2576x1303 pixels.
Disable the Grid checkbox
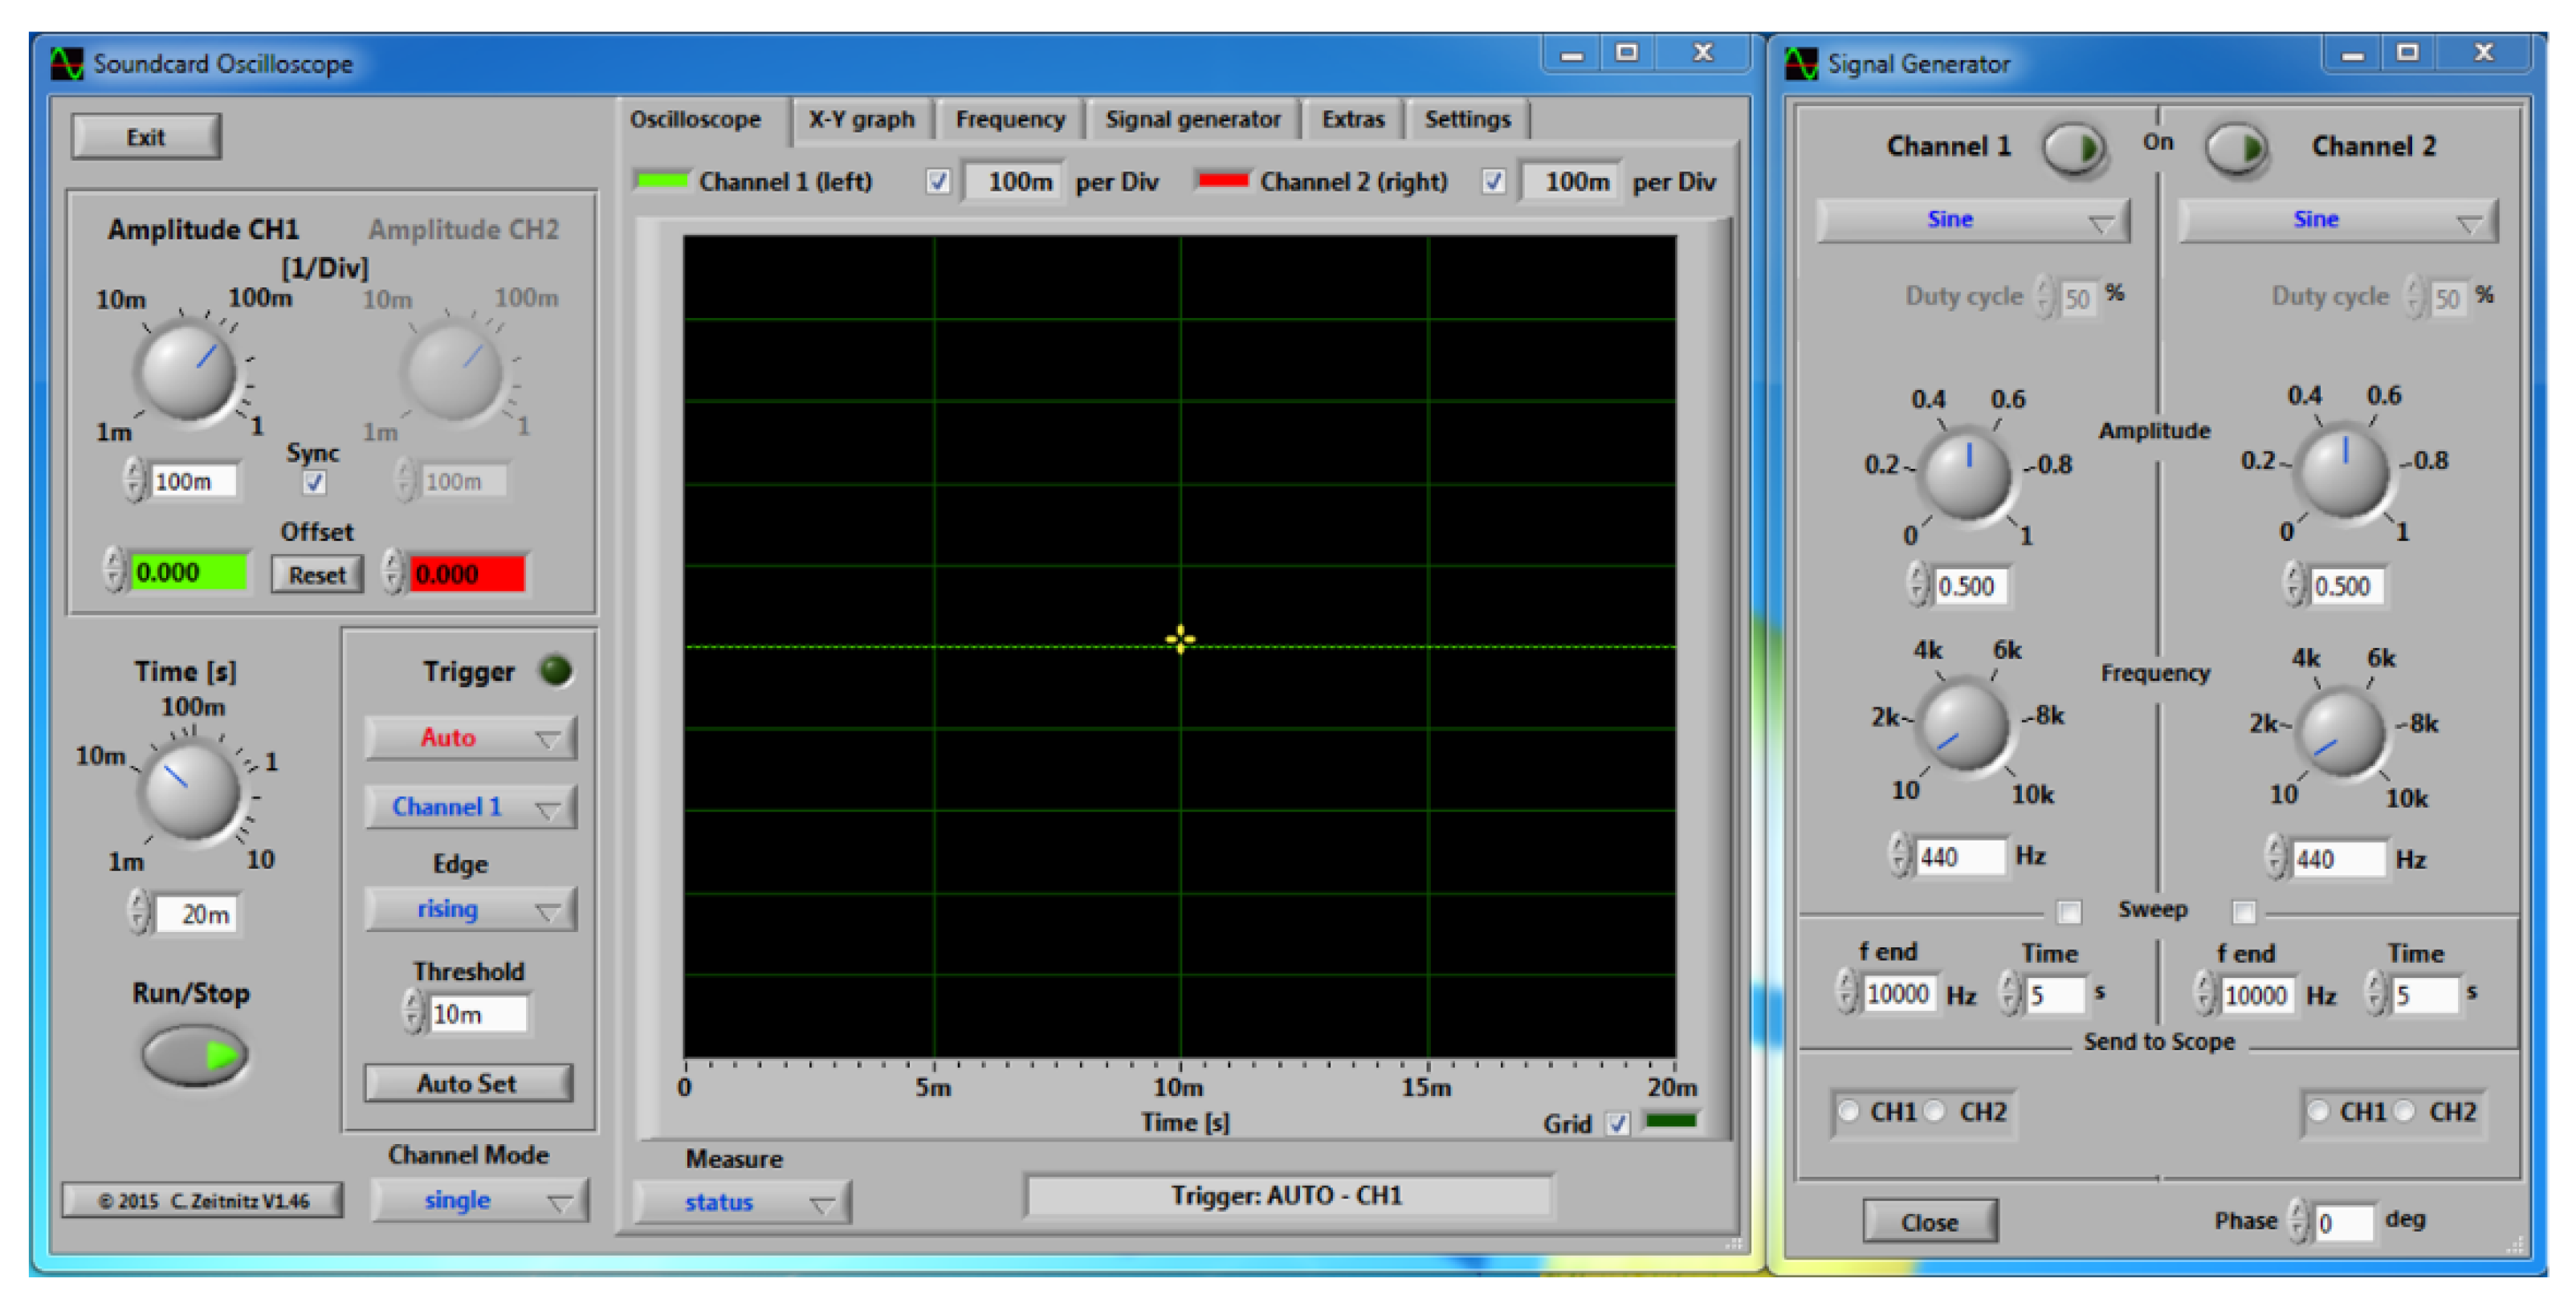(x=1617, y=1123)
